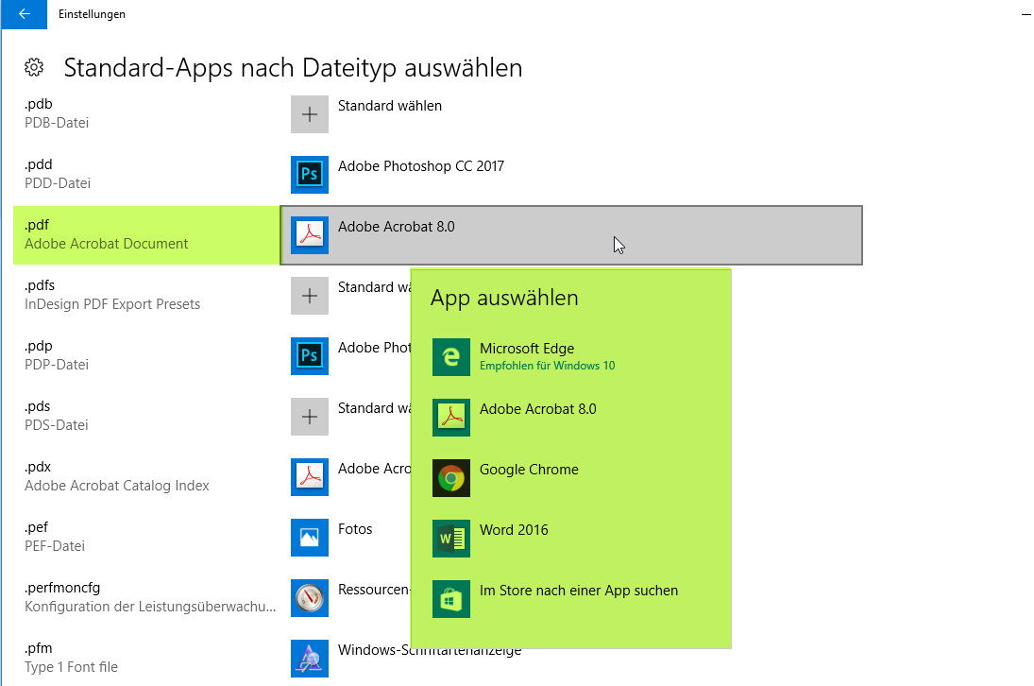Click the plus icon for .pdb
This screenshot has width=1034, height=686.
coord(310,114)
